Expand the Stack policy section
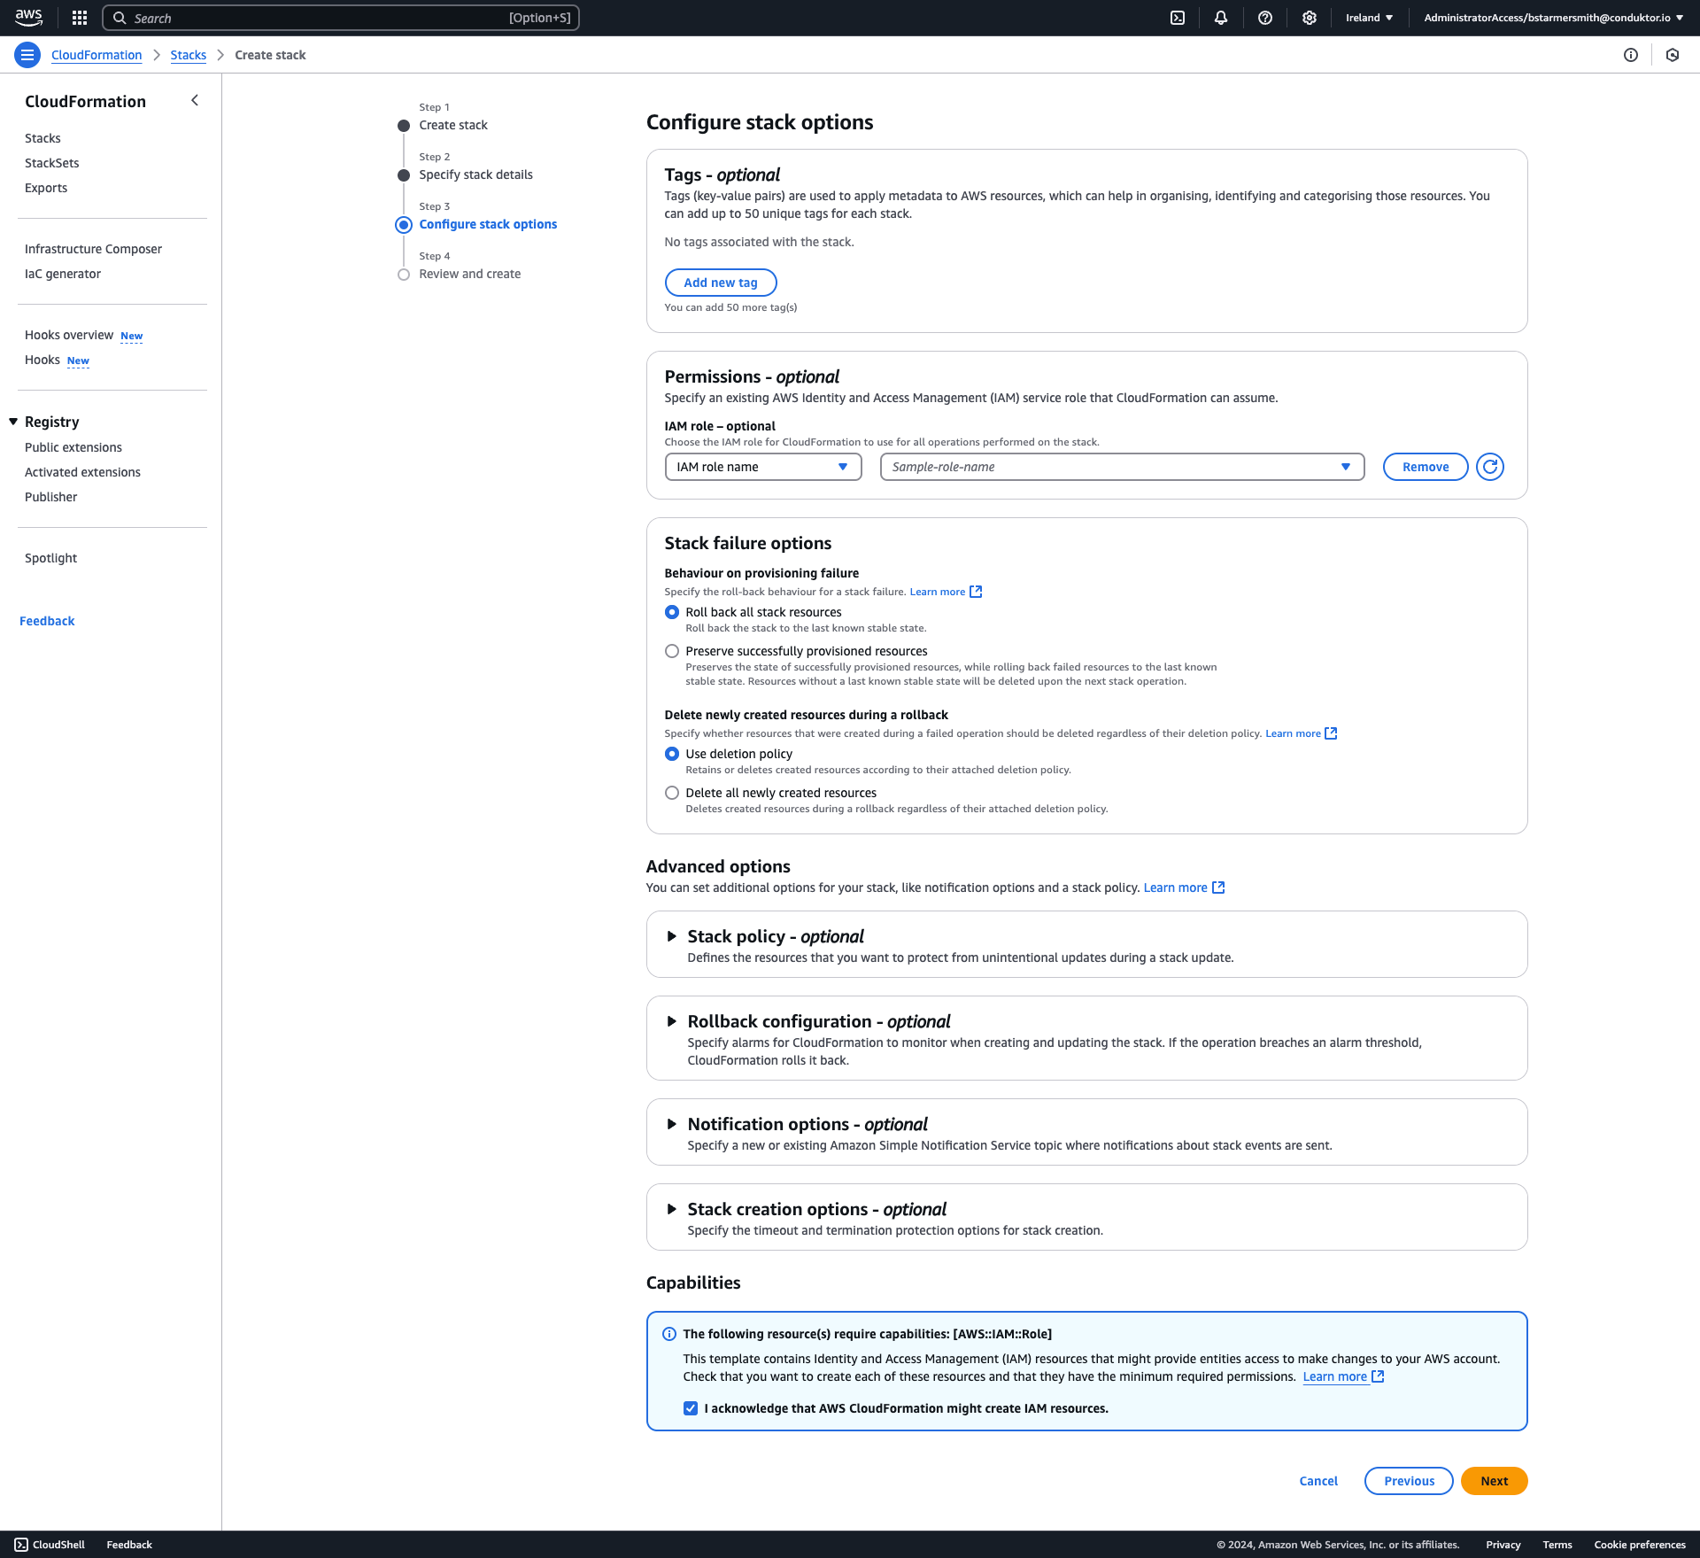 pyautogui.click(x=673, y=936)
